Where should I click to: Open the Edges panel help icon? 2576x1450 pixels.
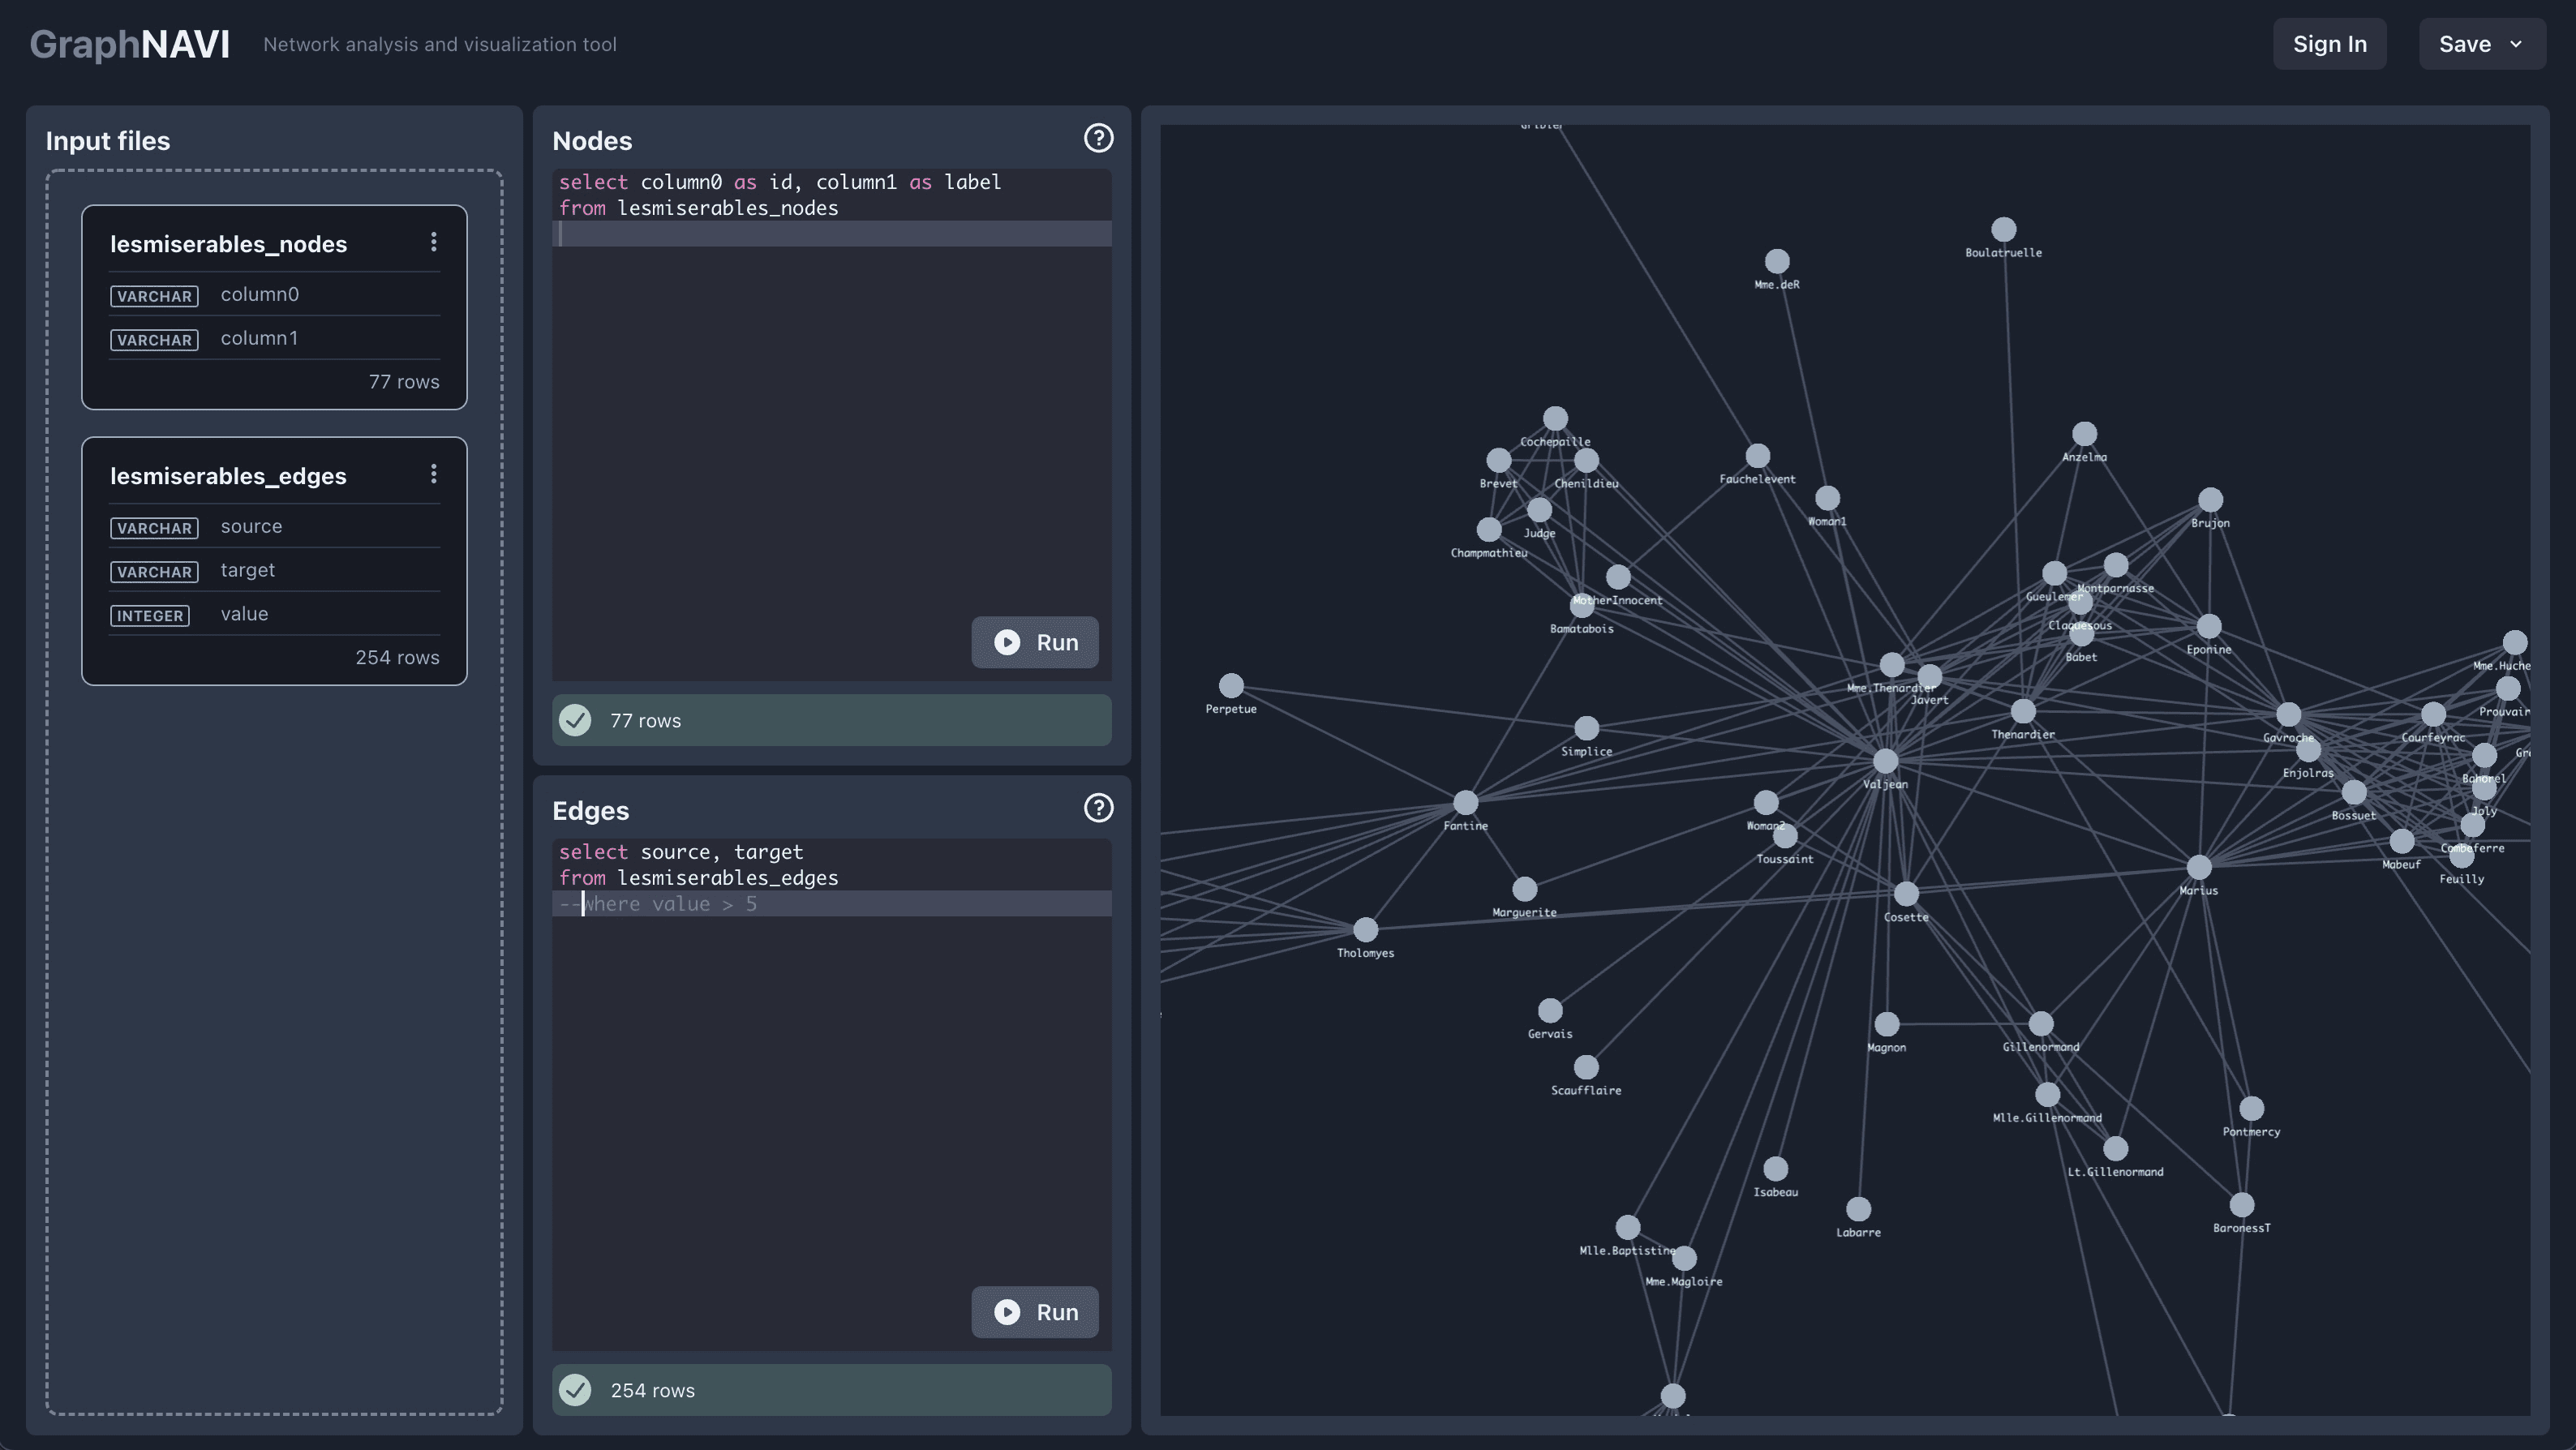tap(1098, 808)
